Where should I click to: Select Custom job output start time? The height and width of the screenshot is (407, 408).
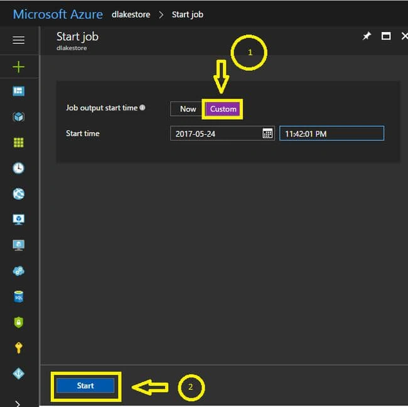tap(223, 109)
